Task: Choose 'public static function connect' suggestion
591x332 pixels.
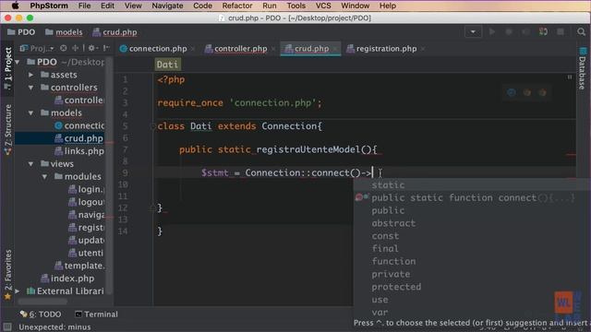Action: (x=473, y=197)
